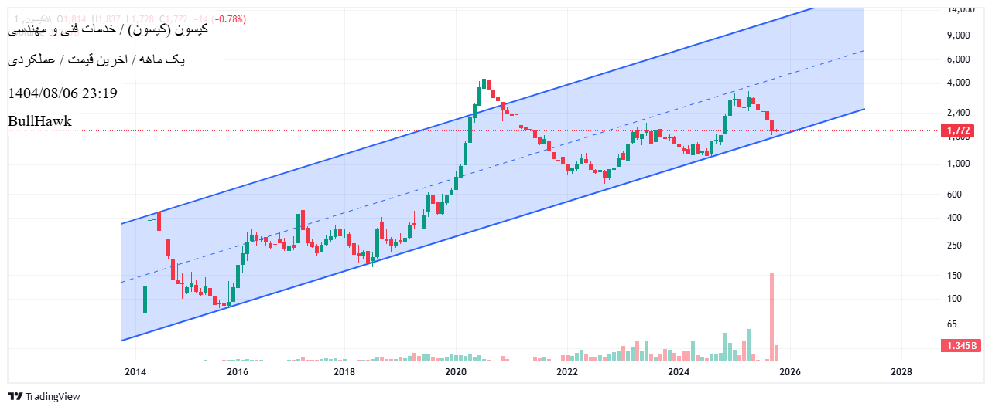Select the 2028 label on time axis
This screenshot has height=410, width=992.
pos(901,372)
